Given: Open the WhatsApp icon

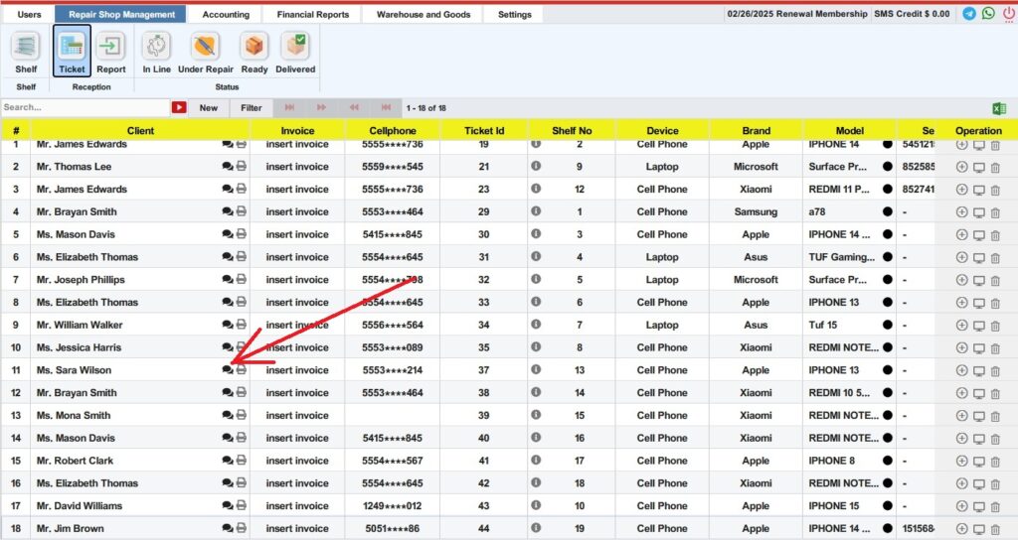Looking at the screenshot, I should coord(988,14).
